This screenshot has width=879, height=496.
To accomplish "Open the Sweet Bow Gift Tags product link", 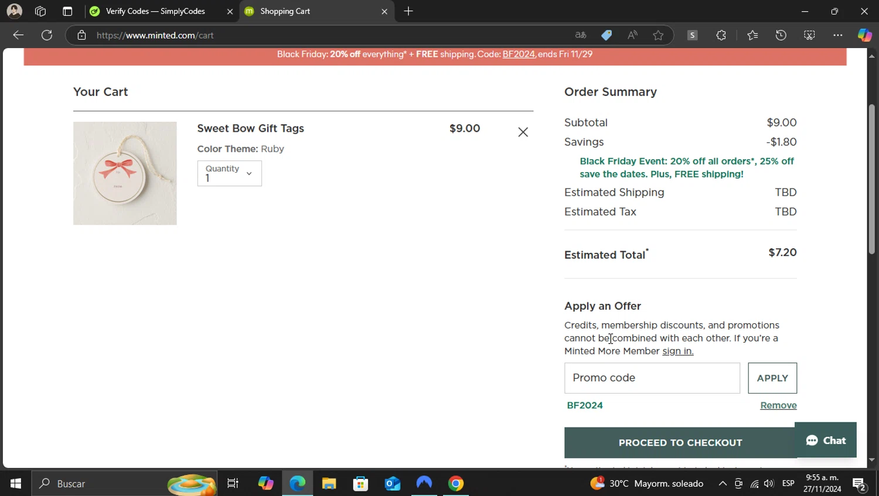I will coord(250,128).
